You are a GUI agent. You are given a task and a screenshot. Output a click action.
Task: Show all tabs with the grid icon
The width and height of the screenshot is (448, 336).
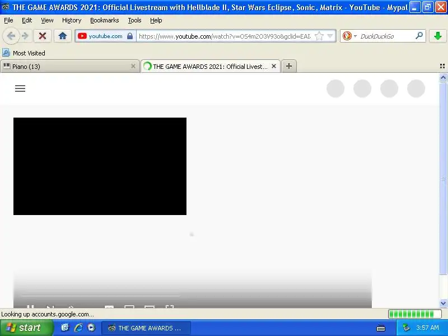point(442,66)
